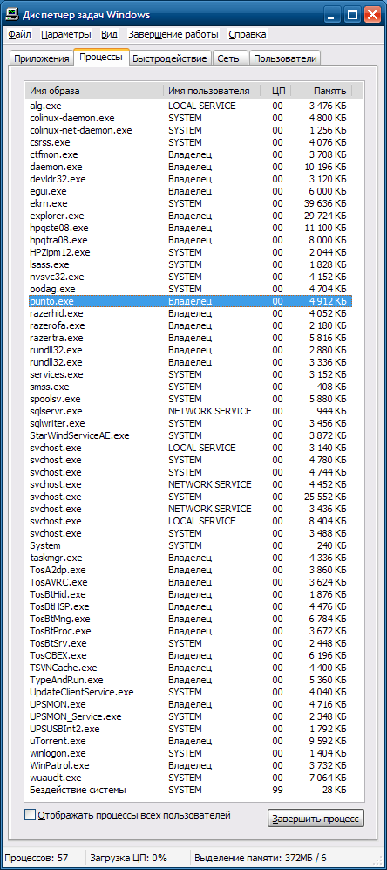Select the explorer.exe process row

[x=190, y=216]
